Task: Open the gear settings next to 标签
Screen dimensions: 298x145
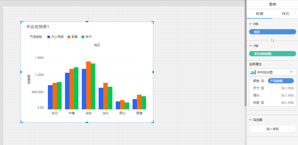Action: coord(263,103)
